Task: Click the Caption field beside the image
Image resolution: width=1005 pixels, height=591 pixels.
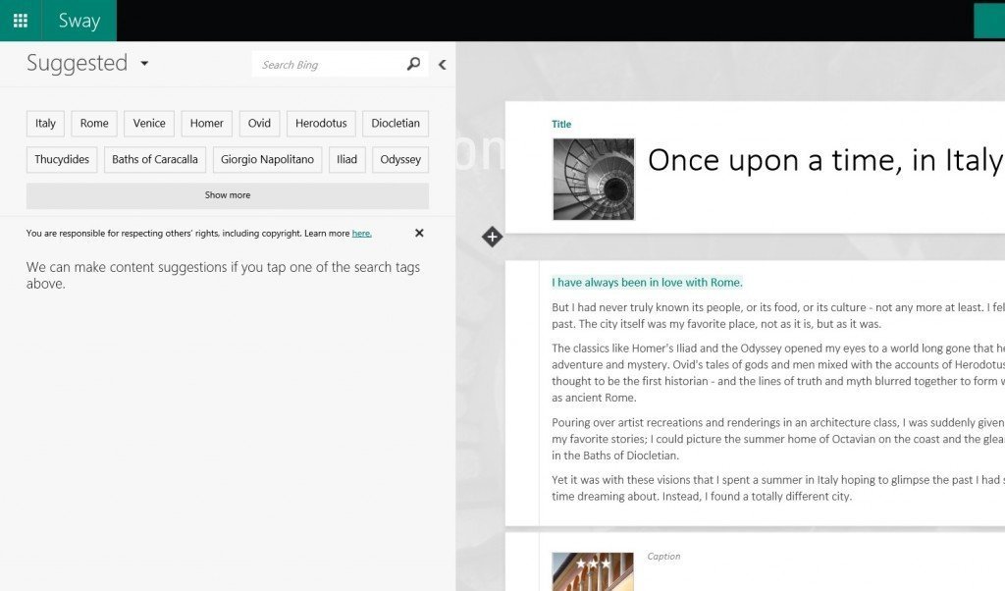Action: 663,557
